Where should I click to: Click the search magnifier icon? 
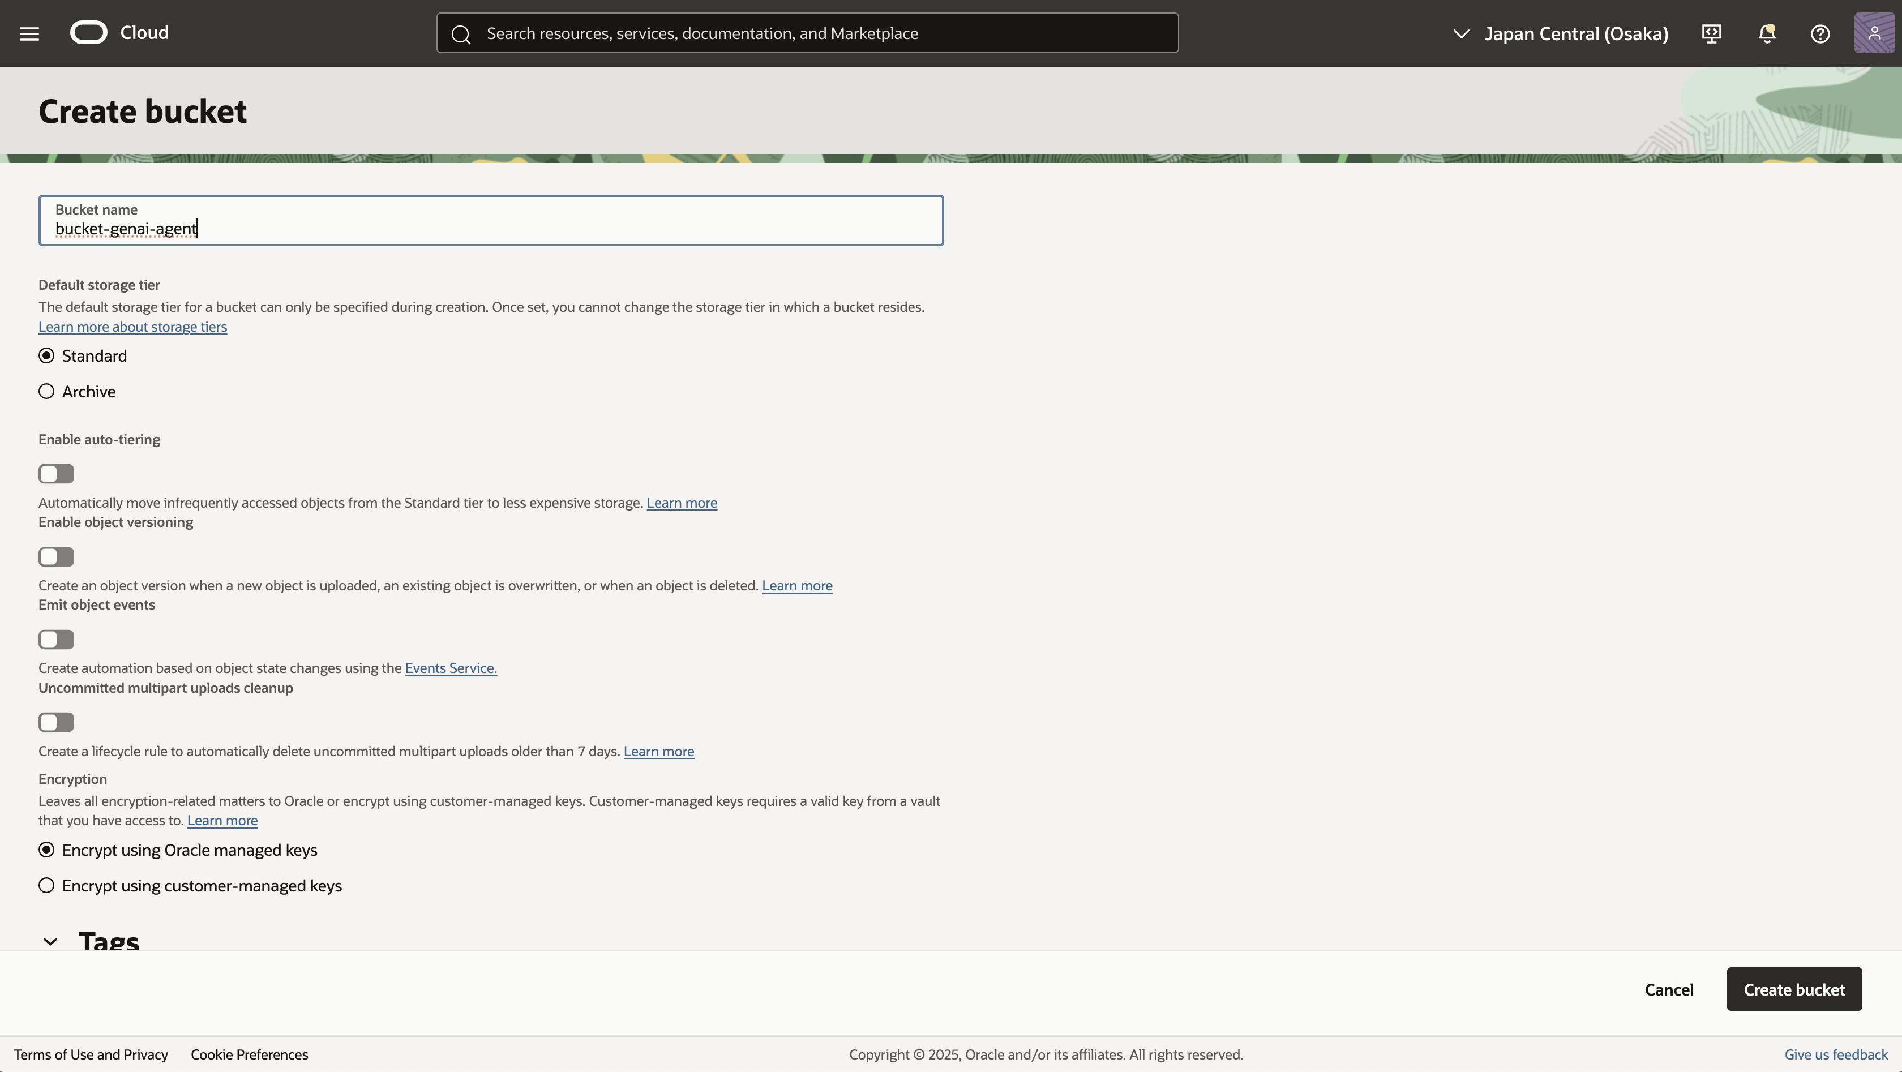tap(461, 34)
